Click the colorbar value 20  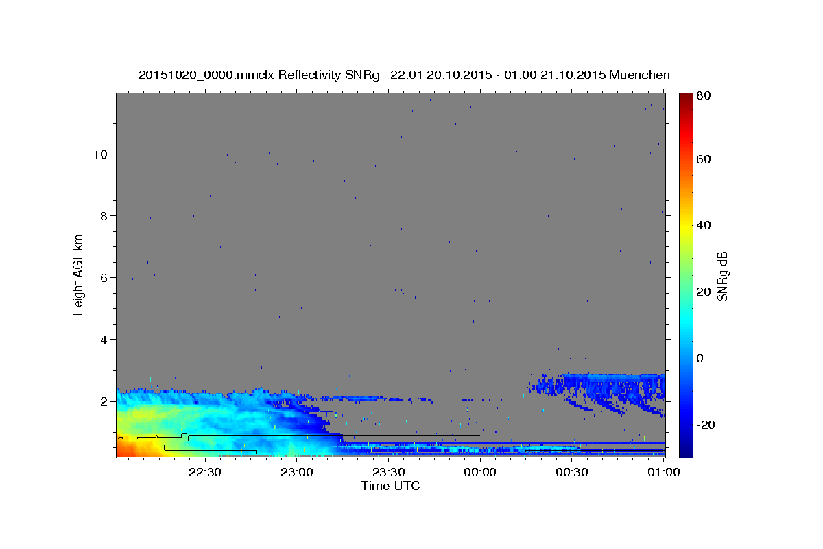[704, 292]
